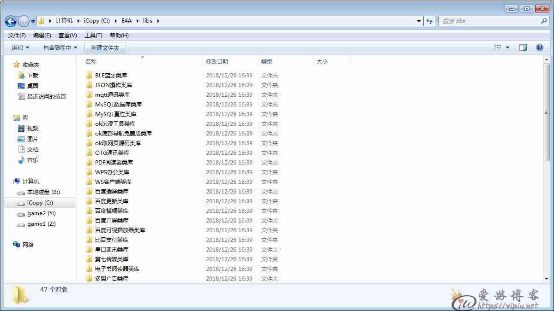Click the ok底部导航免费版类库 folder icon

90,133
